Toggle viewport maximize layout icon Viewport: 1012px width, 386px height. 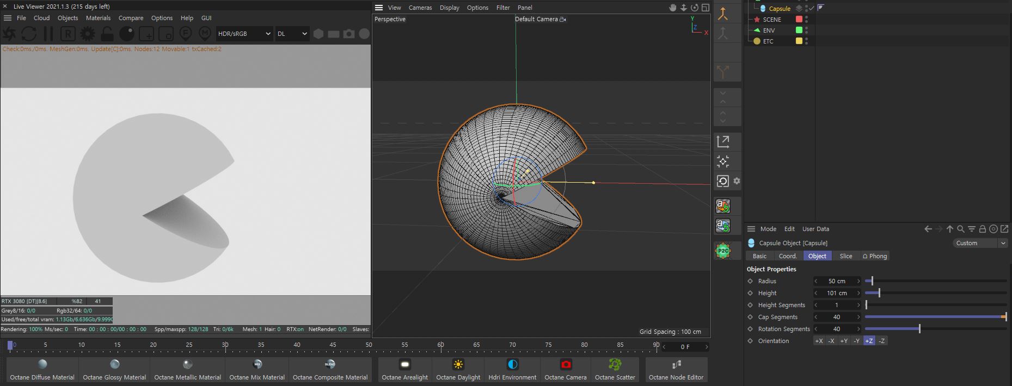(x=706, y=8)
